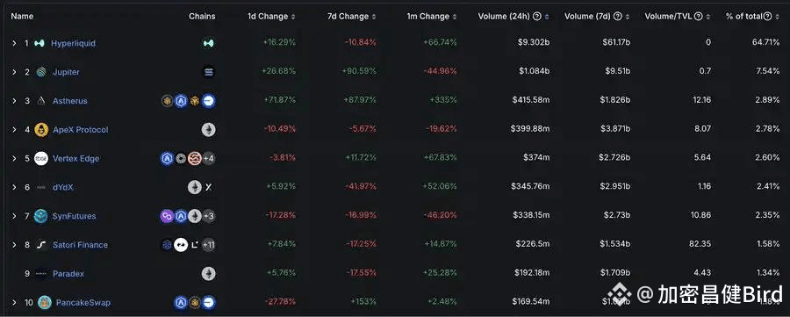Click the ApeX Protocol logo icon
This screenshot has height=317, width=790.
(x=41, y=129)
